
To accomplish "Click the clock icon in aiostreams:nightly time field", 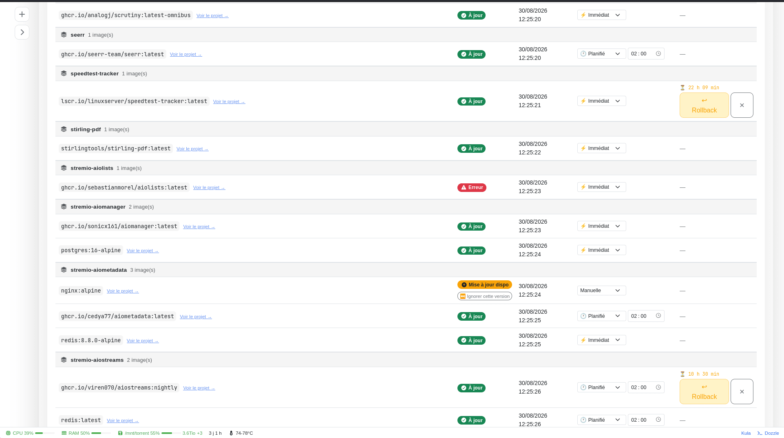I will click(x=658, y=387).
